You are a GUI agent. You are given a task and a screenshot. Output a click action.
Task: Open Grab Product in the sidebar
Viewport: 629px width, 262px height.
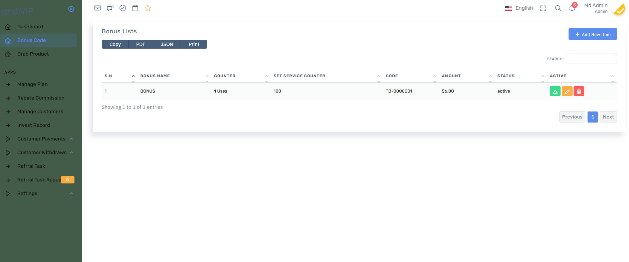33,54
